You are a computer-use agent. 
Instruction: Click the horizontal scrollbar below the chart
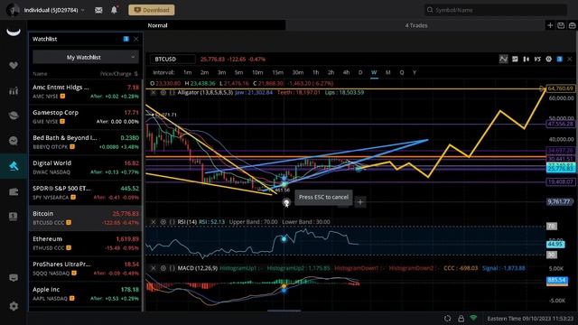tap(284, 311)
